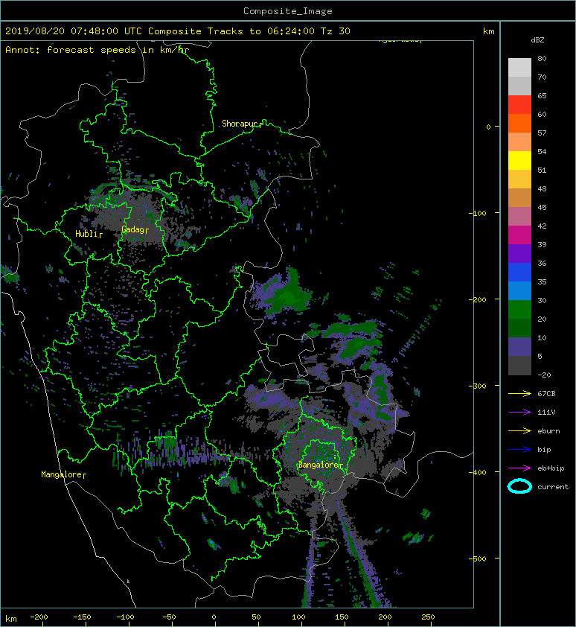Click the green 30 dBZ color swatch
This screenshot has height=627, width=576.
pyautogui.click(x=519, y=310)
